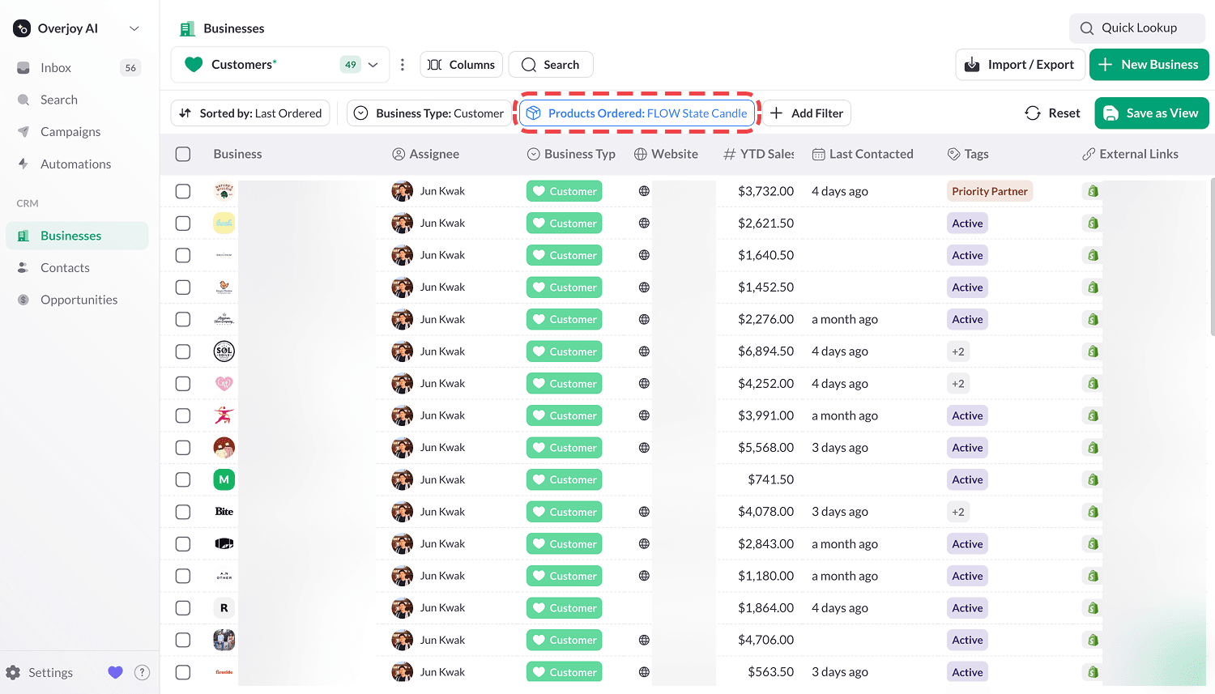This screenshot has width=1215, height=694.
Task: Reset the current filters
Action: [1053, 113]
